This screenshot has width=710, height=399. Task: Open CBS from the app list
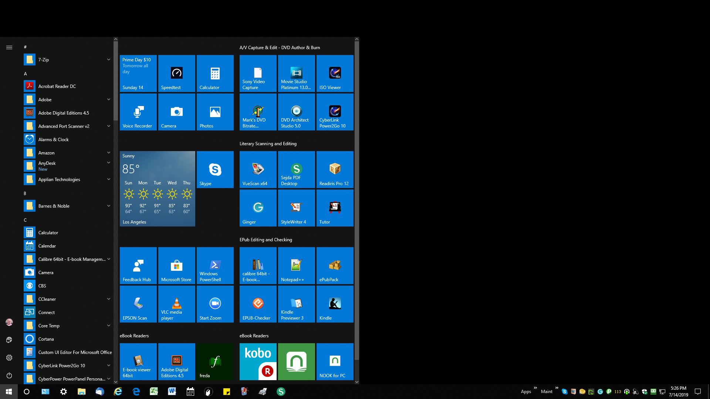[x=67, y=286]
